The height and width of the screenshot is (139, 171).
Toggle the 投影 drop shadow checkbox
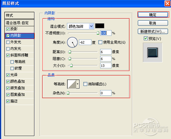click(x=8, y=29)
